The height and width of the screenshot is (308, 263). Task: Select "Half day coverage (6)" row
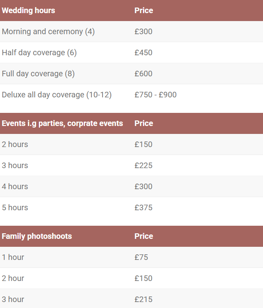click(x=39, y=52)
